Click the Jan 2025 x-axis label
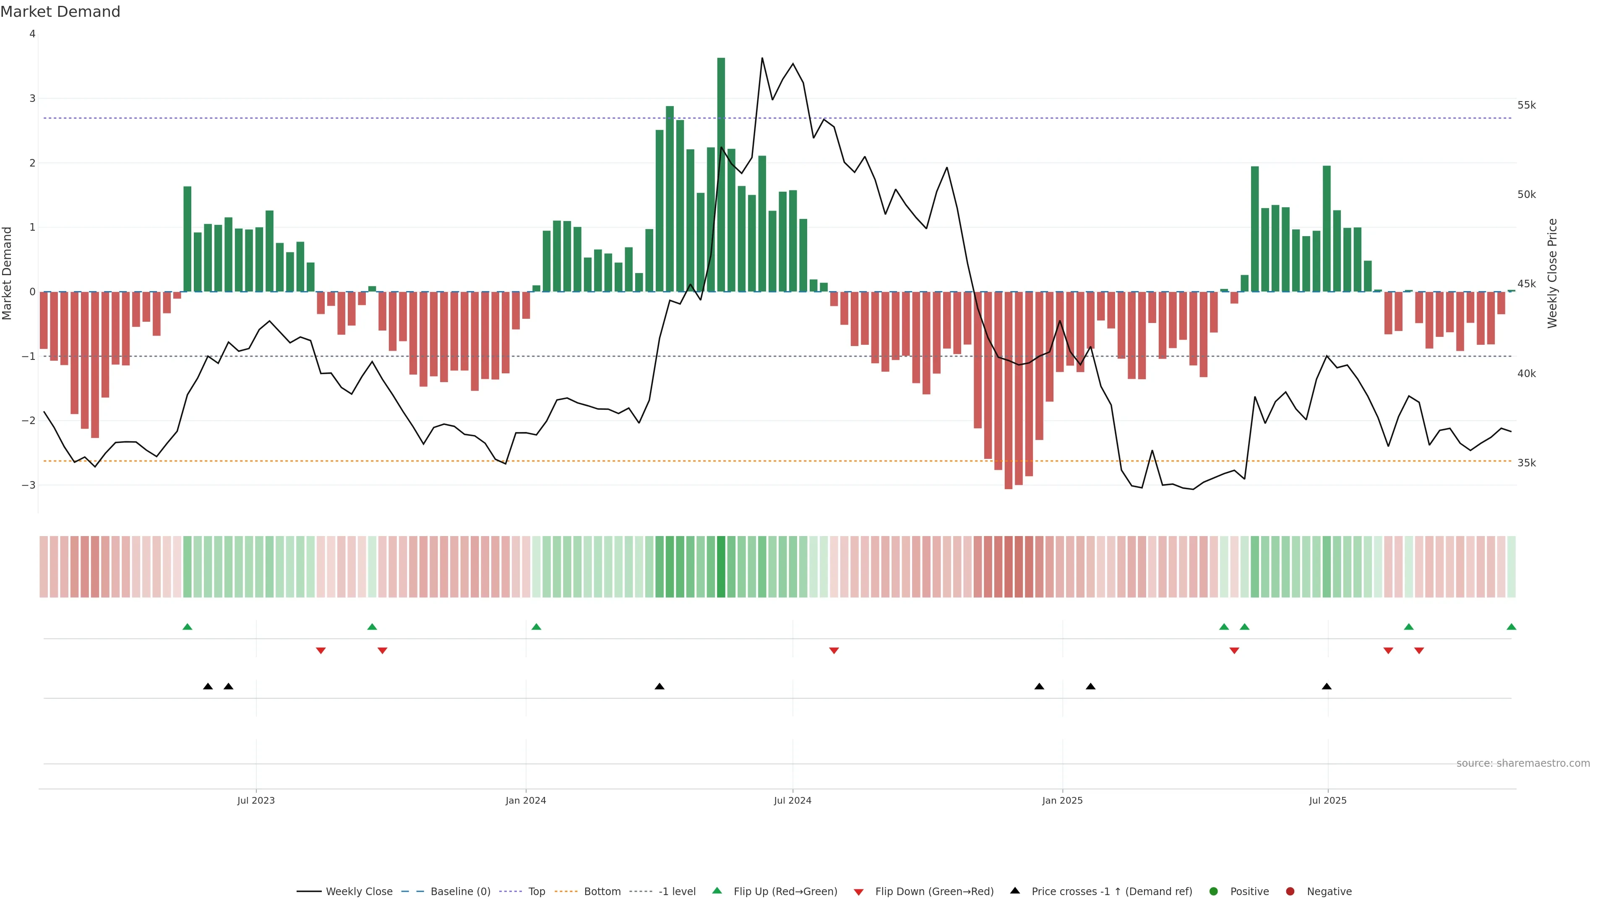The image size is (1611, 906). (1062, 800)
